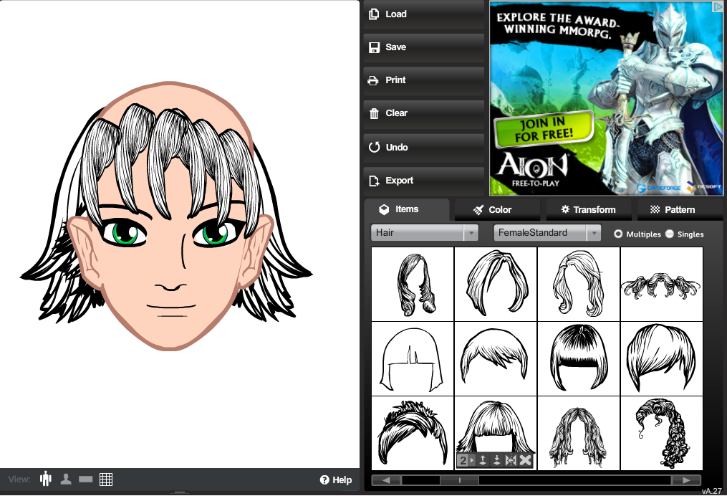
Task: Move hair layer up with arrow icon
Action: [x=483, y=460]
